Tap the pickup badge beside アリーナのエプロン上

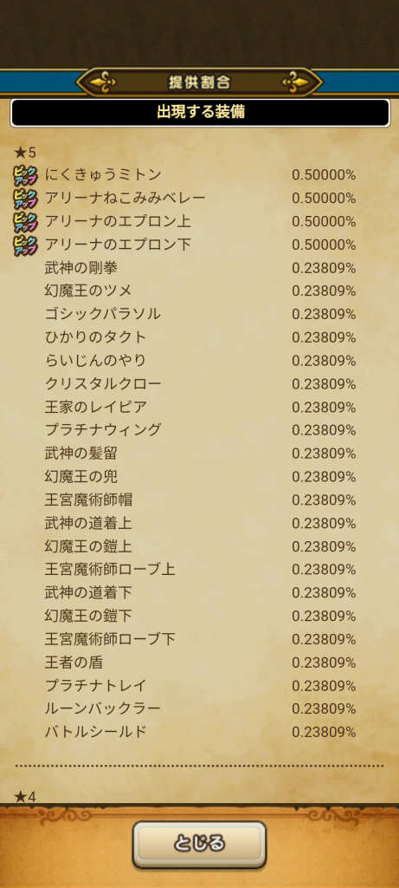coord(25,222)
